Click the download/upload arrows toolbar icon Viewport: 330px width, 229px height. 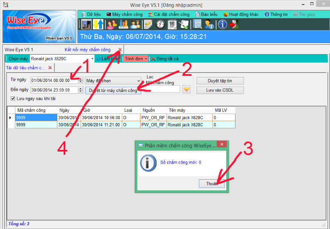[x=98, y=24]
